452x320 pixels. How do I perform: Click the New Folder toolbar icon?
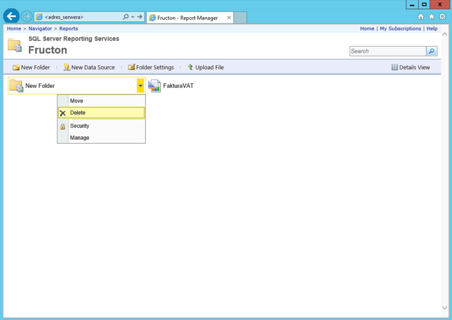[16, 67]
